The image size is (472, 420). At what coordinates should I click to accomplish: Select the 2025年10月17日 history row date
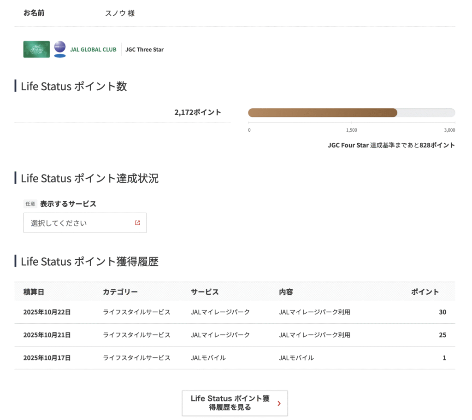click(x=47, y=358)
